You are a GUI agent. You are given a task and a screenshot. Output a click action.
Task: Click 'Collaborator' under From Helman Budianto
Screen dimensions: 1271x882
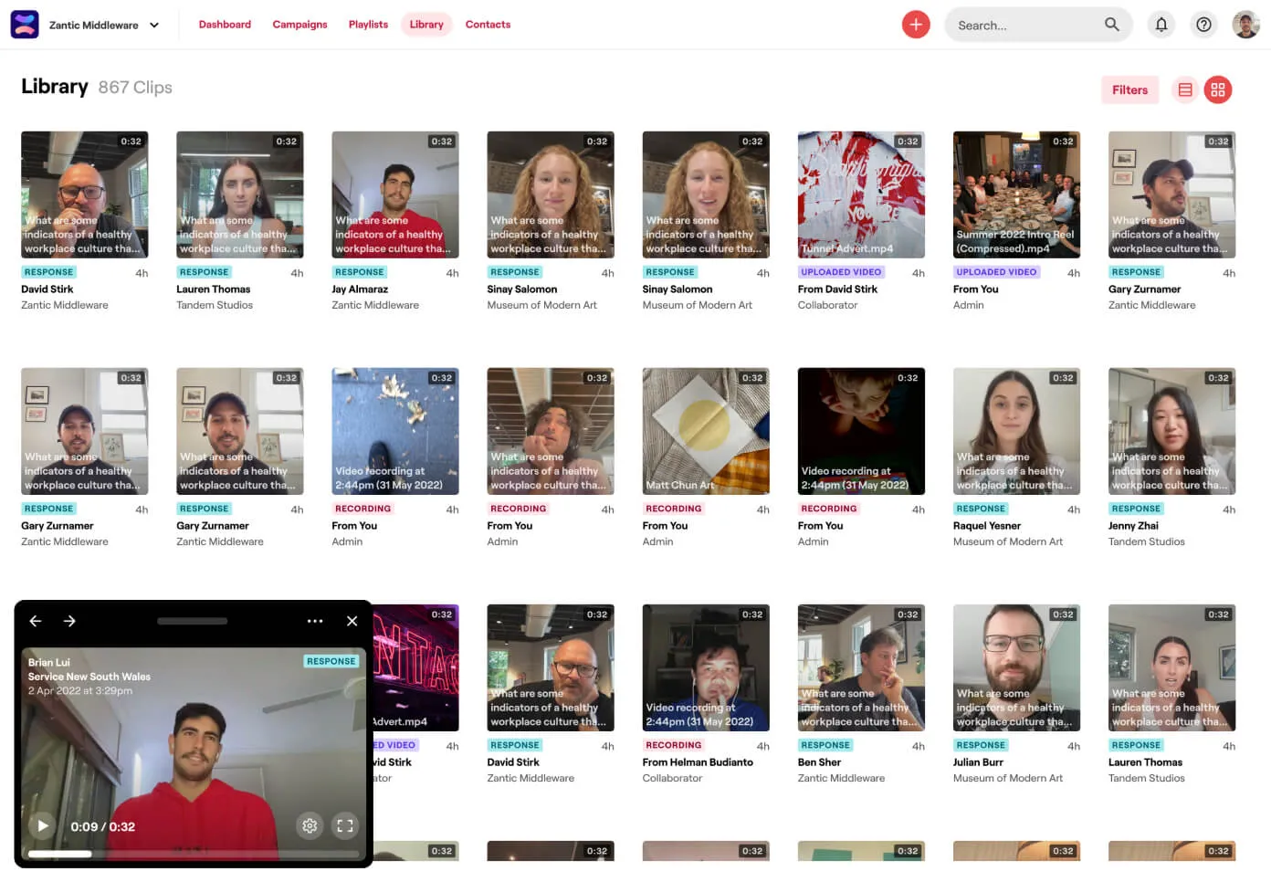(672, 779)
